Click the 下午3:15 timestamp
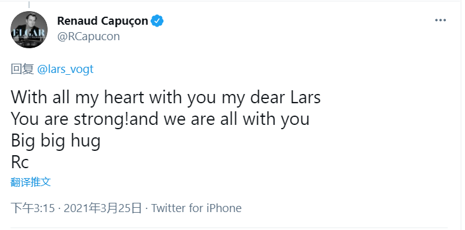 pos(33,208)
